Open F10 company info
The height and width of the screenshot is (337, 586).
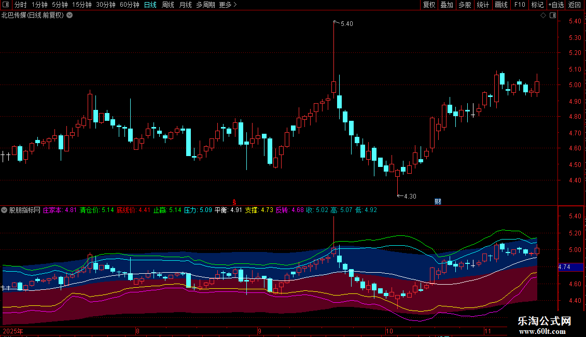519,5
